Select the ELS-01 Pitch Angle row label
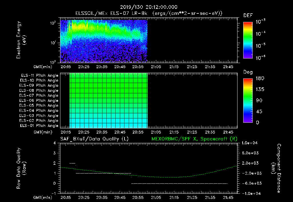 coord(39,126)
